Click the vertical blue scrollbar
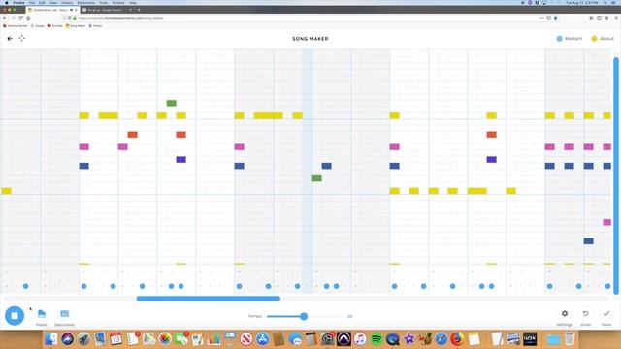 tap(616, 175)
